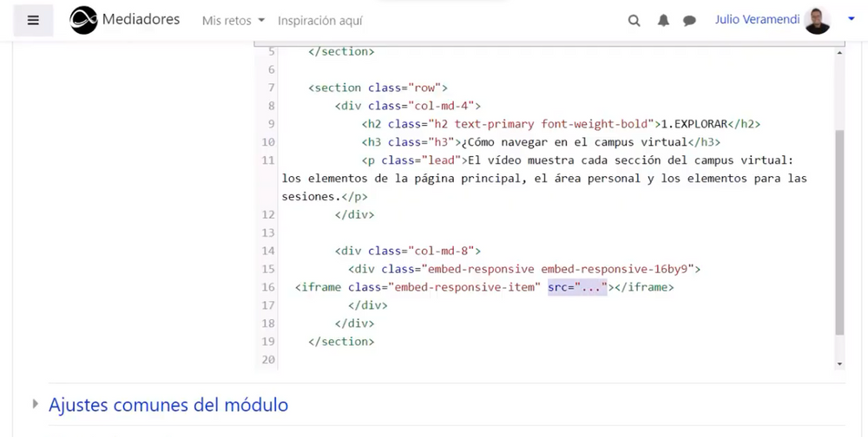Click the code editor vertical scrollbar thumb

839,232
